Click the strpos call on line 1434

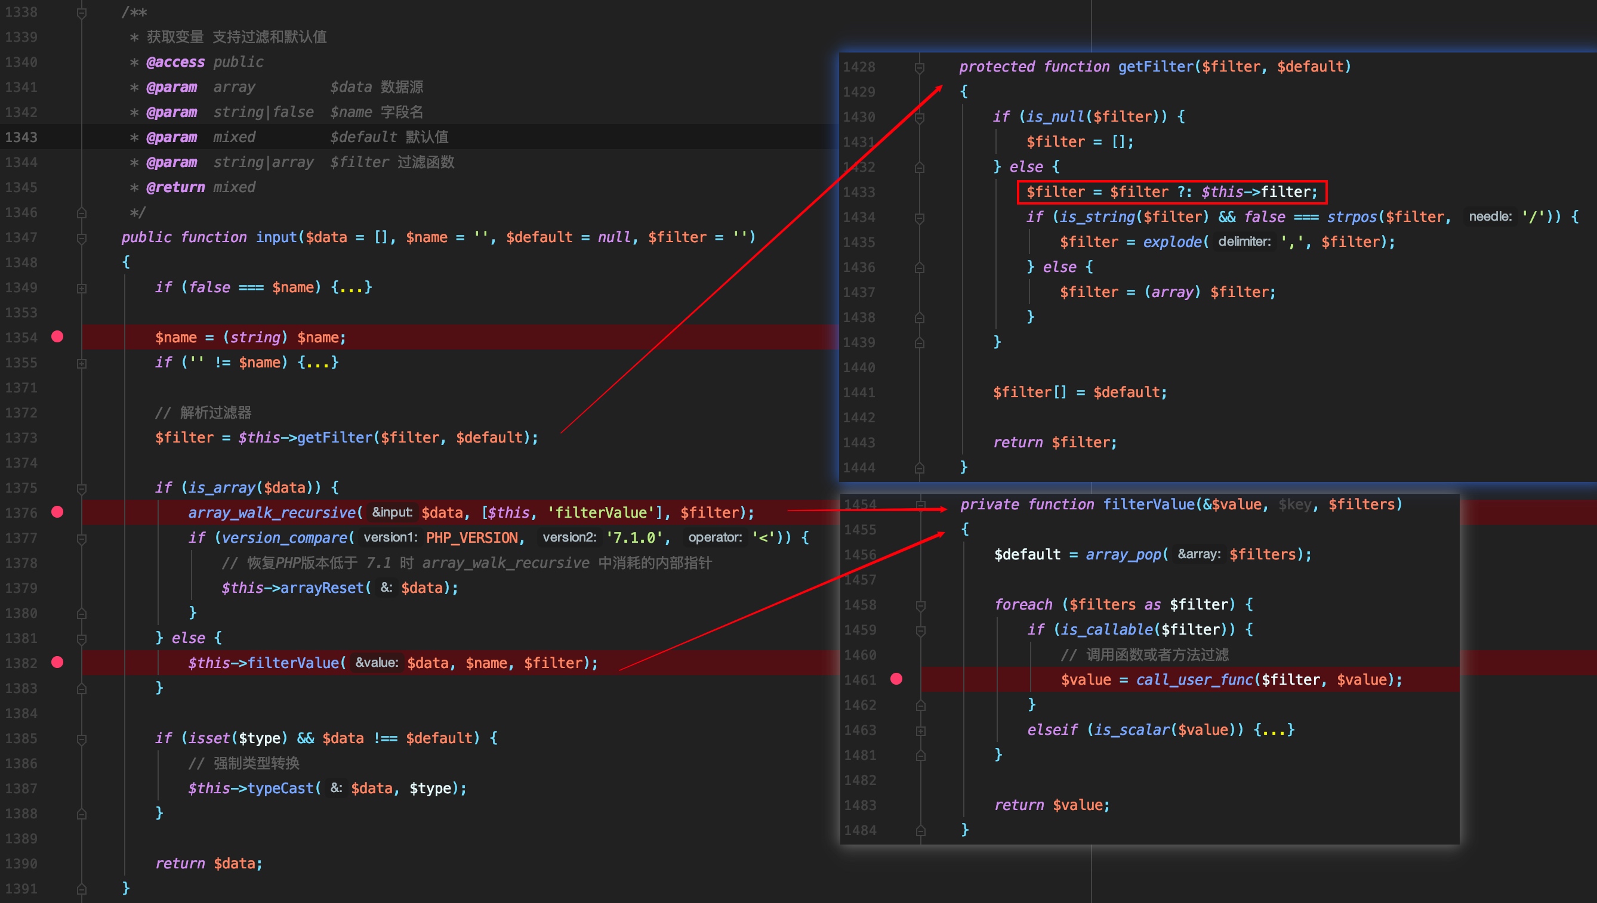pos(1352,217)
